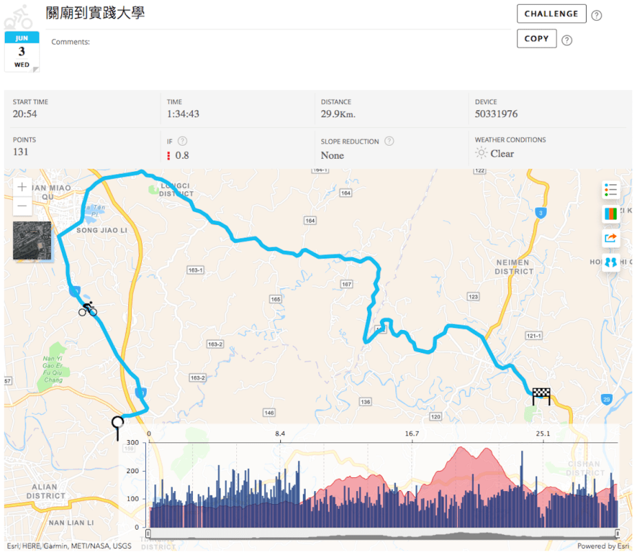The image size is (637, 555).
Task: Click the Jun 3 date badge
Action: [22, 52]
